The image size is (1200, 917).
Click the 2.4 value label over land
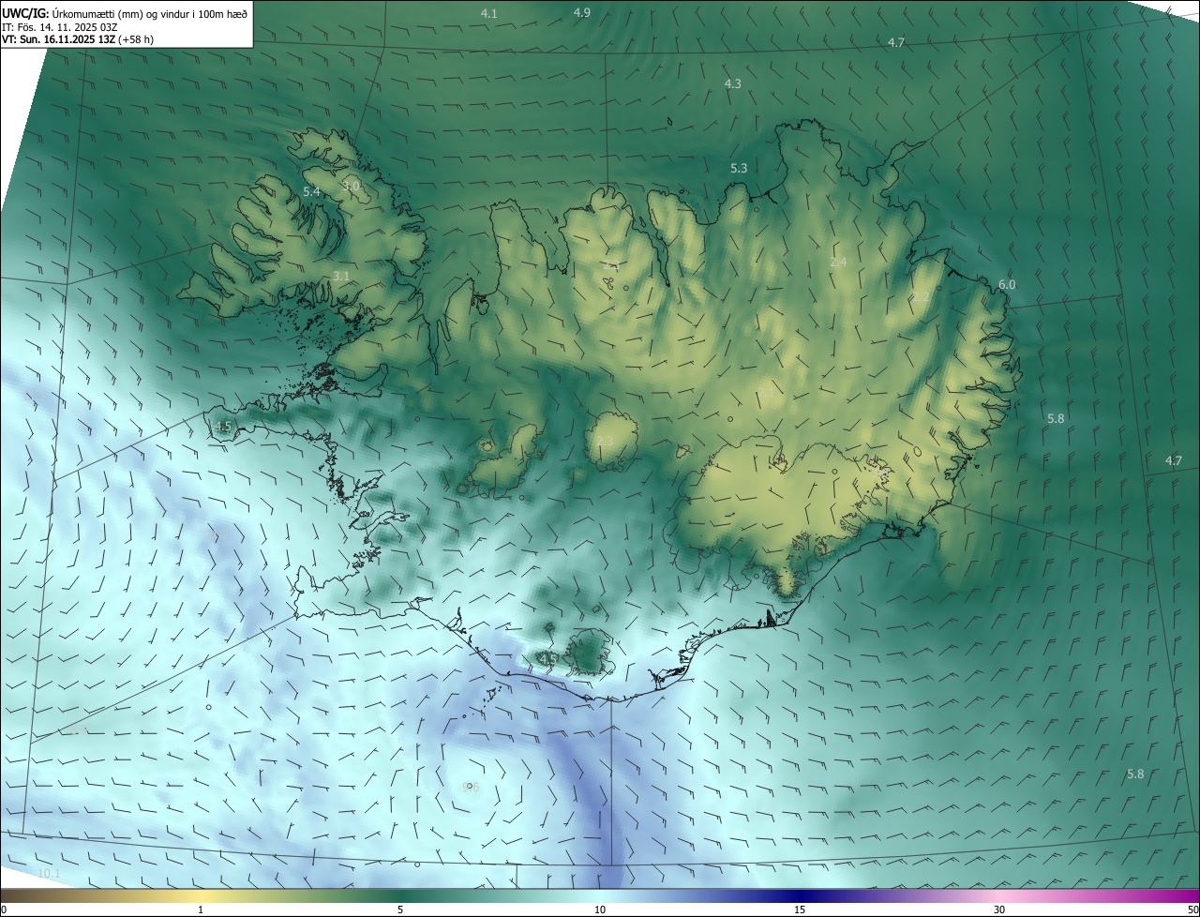point(838,262)
